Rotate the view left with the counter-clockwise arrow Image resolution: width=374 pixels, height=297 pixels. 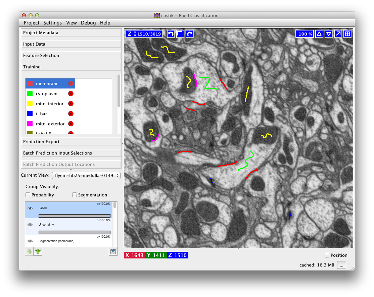pos(171,34)
